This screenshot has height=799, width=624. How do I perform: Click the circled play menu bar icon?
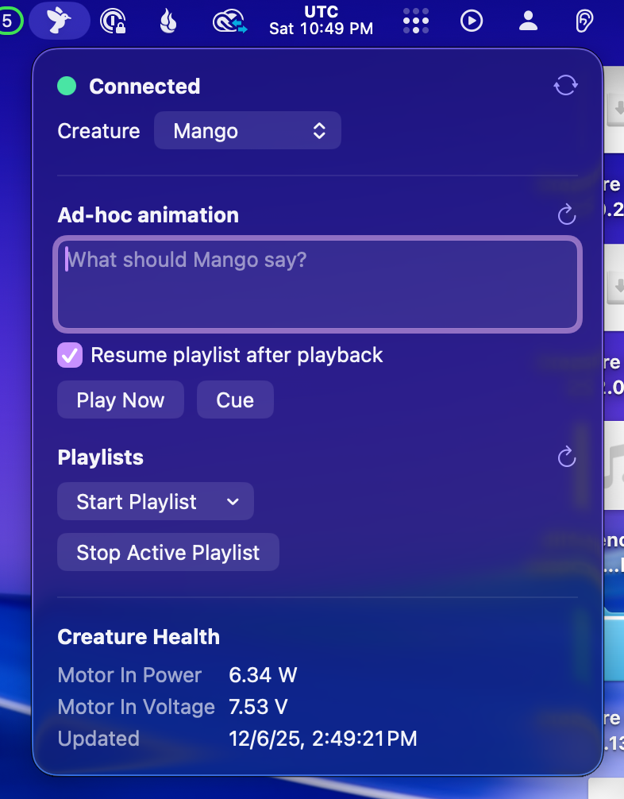click(472, 21)
